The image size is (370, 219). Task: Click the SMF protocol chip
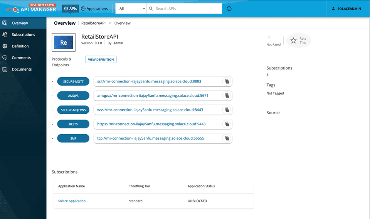tap(73, 138)
